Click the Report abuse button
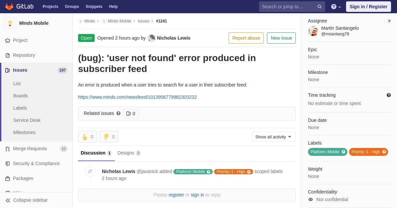 click(x=246, y=38)
